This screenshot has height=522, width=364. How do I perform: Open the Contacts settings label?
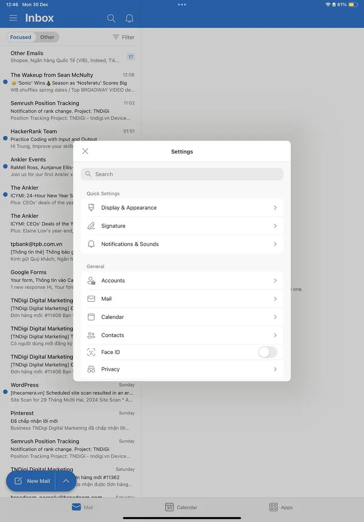pos(112,335)
